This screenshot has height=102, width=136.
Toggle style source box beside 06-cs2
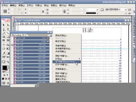click(x=12, y=58)
